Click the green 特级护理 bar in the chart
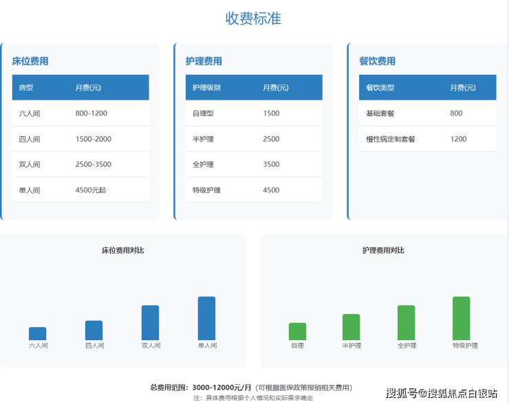Viewport: 509px width, 404px height. [461, 318]
